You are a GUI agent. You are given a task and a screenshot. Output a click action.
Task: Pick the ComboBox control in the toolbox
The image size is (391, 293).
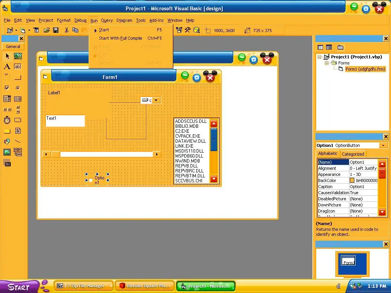(x=7, y=99)
